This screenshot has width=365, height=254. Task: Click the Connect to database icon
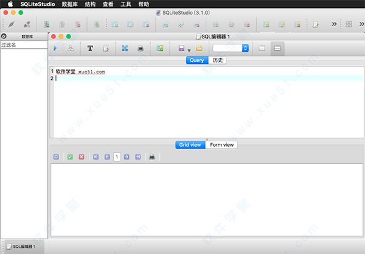click(x=11, y=24)
